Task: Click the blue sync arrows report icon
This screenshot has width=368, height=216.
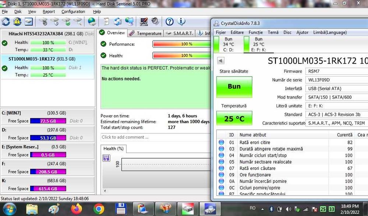Action: pyautogui.click(x=118, y=22)
